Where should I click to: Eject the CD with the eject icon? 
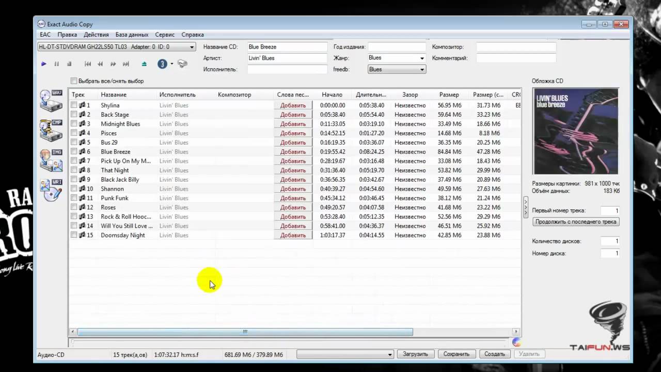(144, 64)
